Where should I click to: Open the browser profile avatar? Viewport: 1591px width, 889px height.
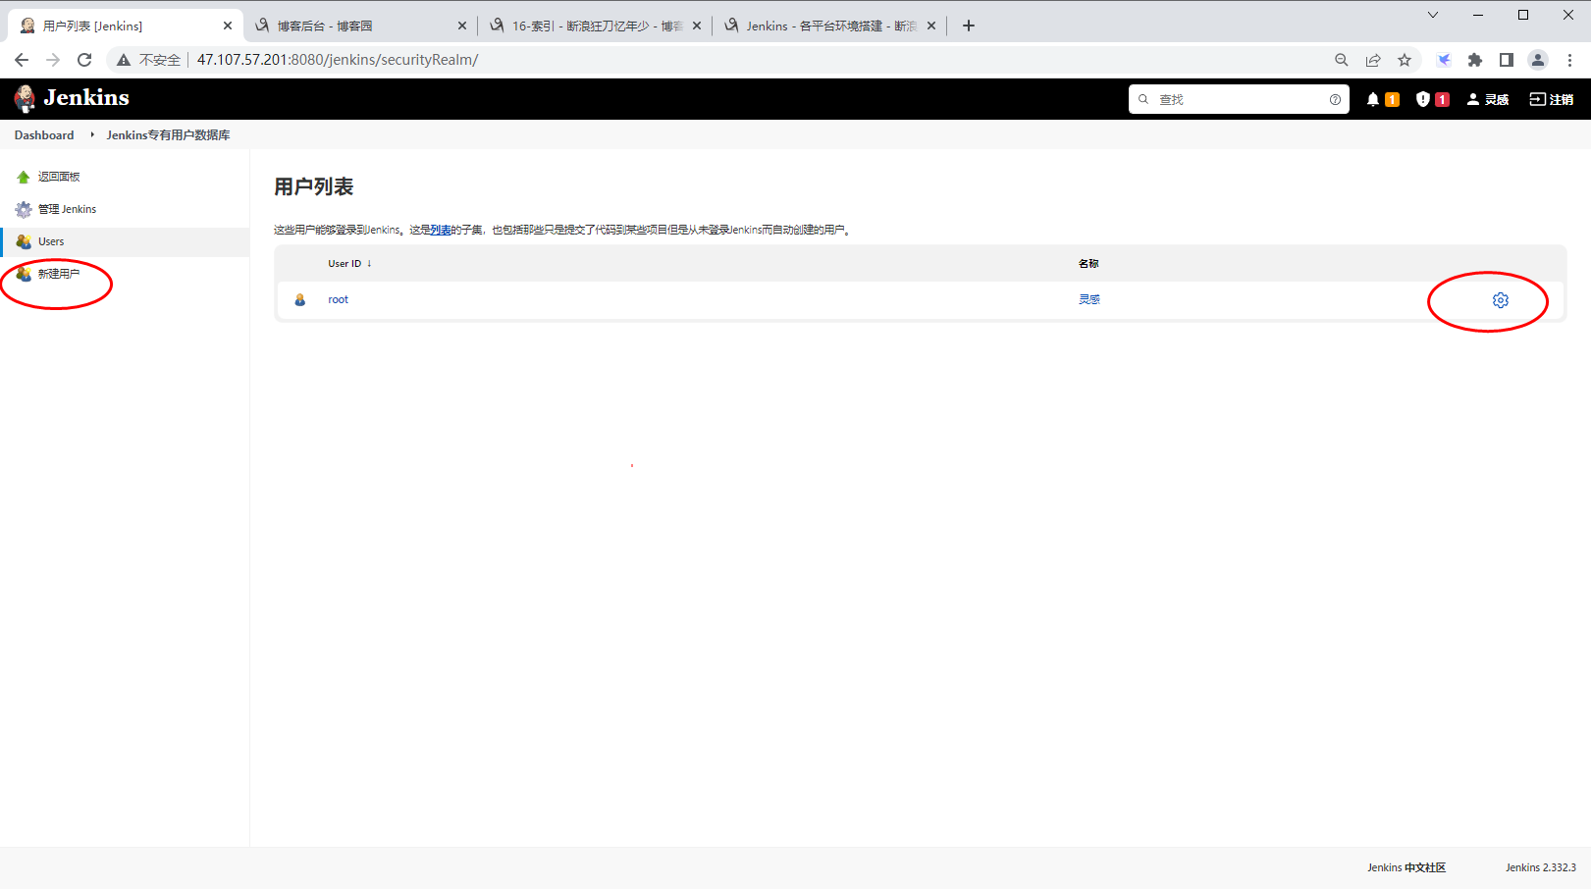point(1538,60)
